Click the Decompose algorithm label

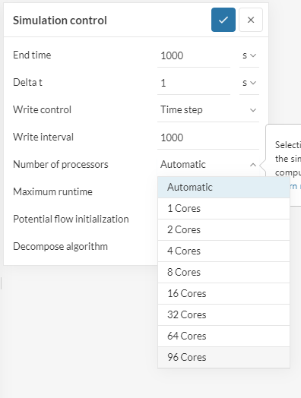pos(61,246)
